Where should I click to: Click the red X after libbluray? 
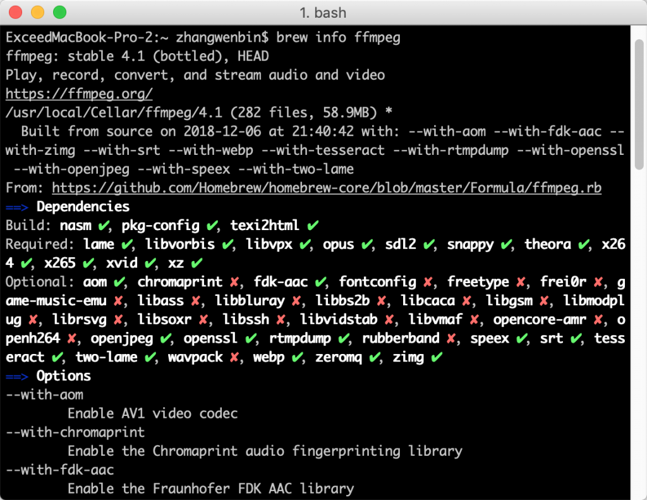296,301
